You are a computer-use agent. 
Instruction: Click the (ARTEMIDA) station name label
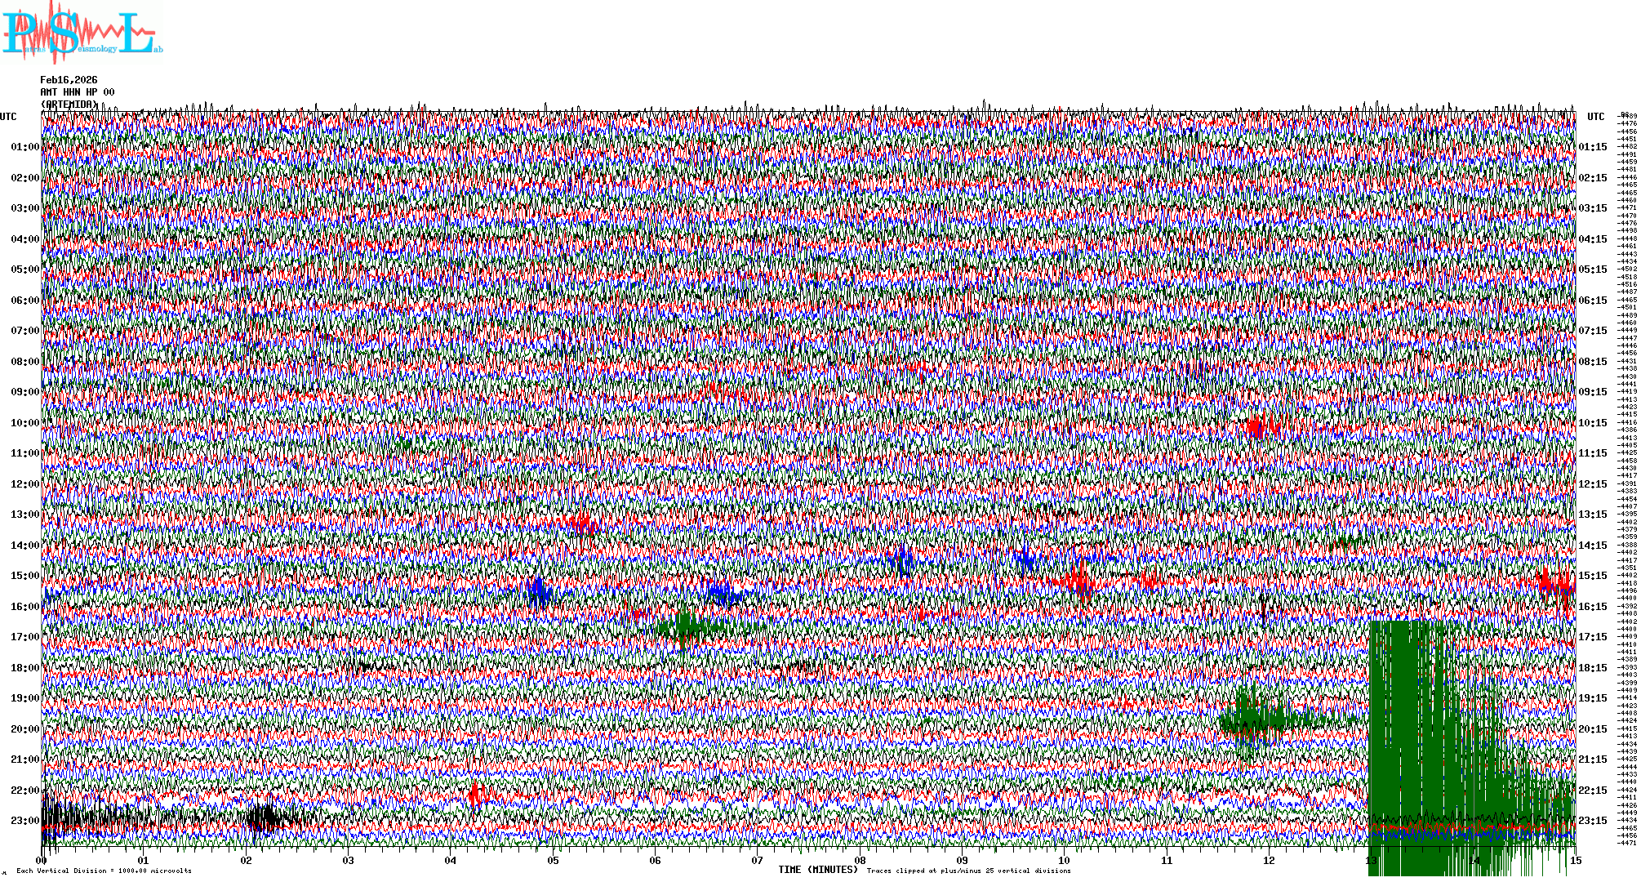[x=69, y=105]
